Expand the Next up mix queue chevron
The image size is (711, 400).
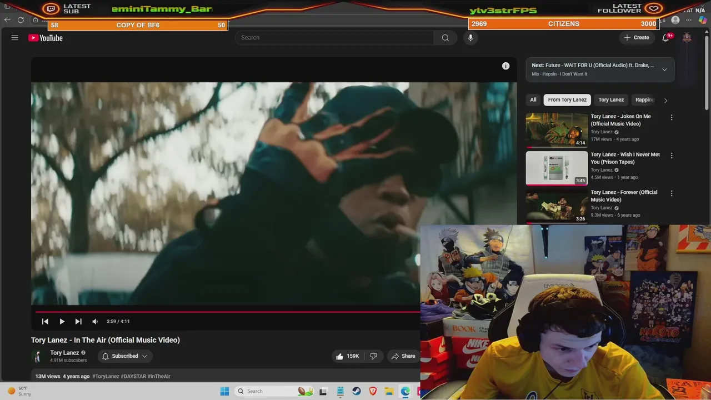[x=664, y=69]
